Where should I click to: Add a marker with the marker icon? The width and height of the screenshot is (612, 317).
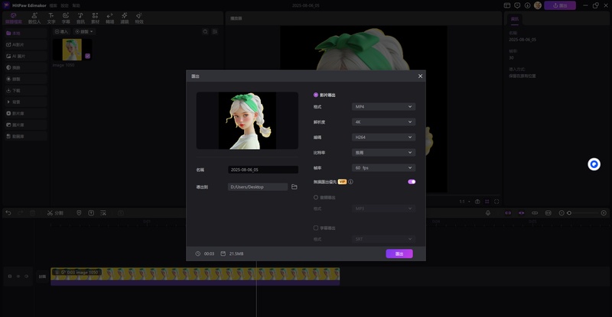79,213
